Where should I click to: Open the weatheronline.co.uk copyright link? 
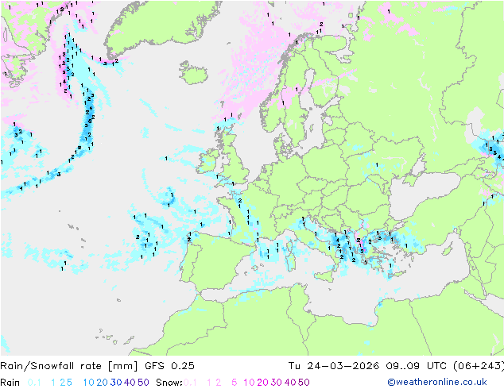(x=437, y=383)
